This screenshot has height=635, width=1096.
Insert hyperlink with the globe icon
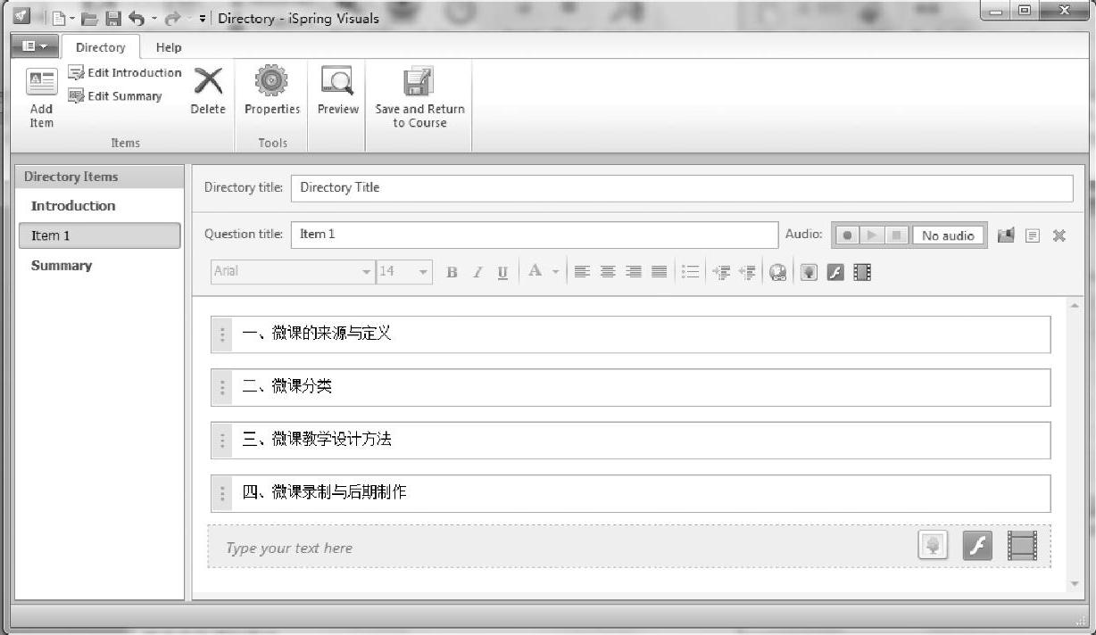click(778, 272)
